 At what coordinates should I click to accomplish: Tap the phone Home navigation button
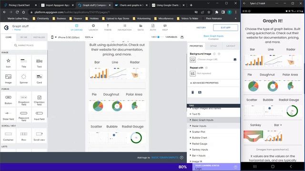pos(273,167)
